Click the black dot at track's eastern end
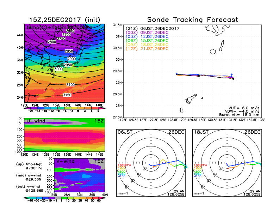Screen dimensions: 279x216 click(233, 79)
